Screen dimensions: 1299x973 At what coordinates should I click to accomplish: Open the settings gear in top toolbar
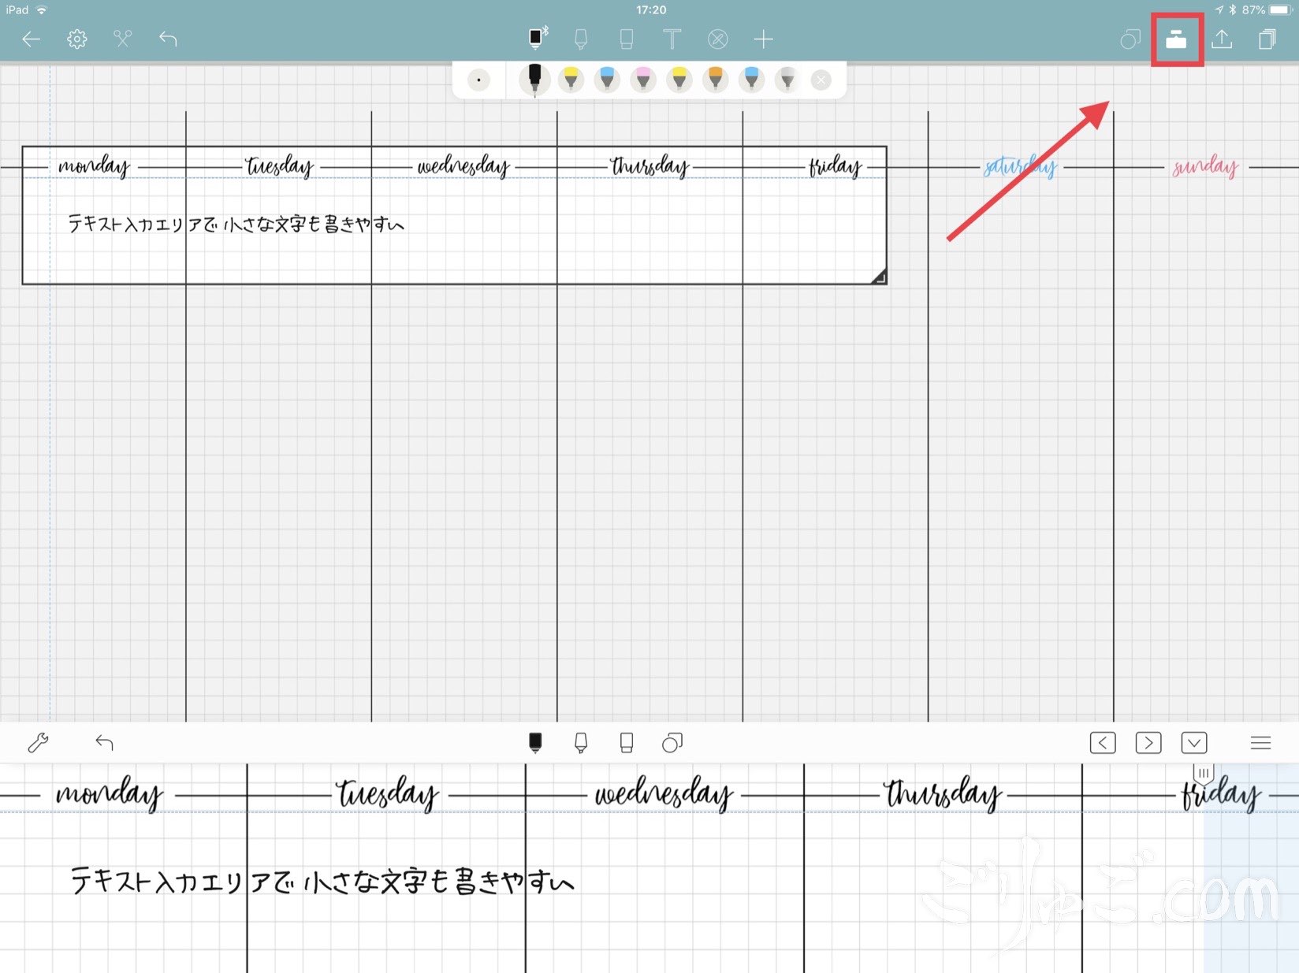point(76,39)
